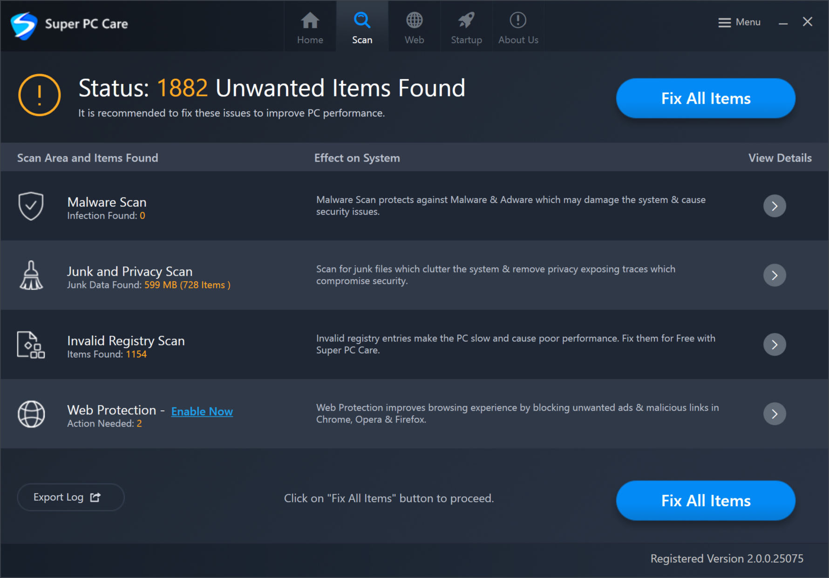Click the Export Log button
The height and width of the screenshot is (578, 829).
click(x=71, y=497)
